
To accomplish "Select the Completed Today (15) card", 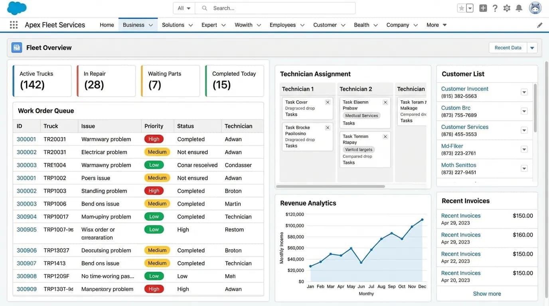I will [235, 81].
